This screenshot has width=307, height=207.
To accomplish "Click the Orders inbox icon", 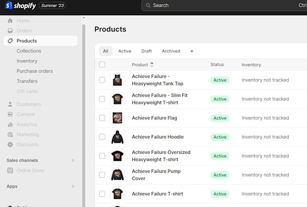I will [x=10, y=31].
